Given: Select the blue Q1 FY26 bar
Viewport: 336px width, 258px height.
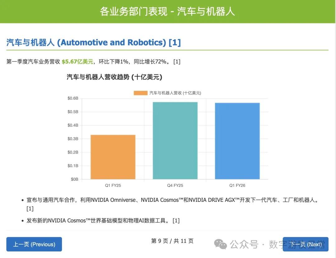Looking at the screenshot, I should [237, 141].
